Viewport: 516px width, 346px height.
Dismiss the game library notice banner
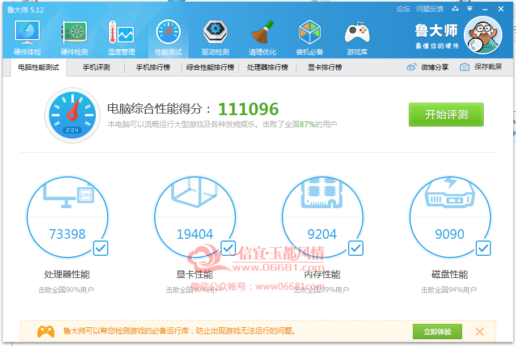pyautogui.click(x=480, y=331)
